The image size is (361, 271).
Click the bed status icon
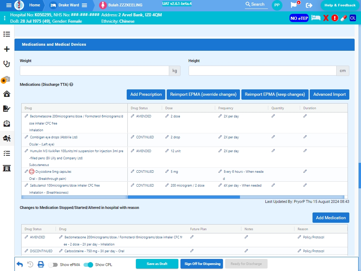click(x=316, y=18)
